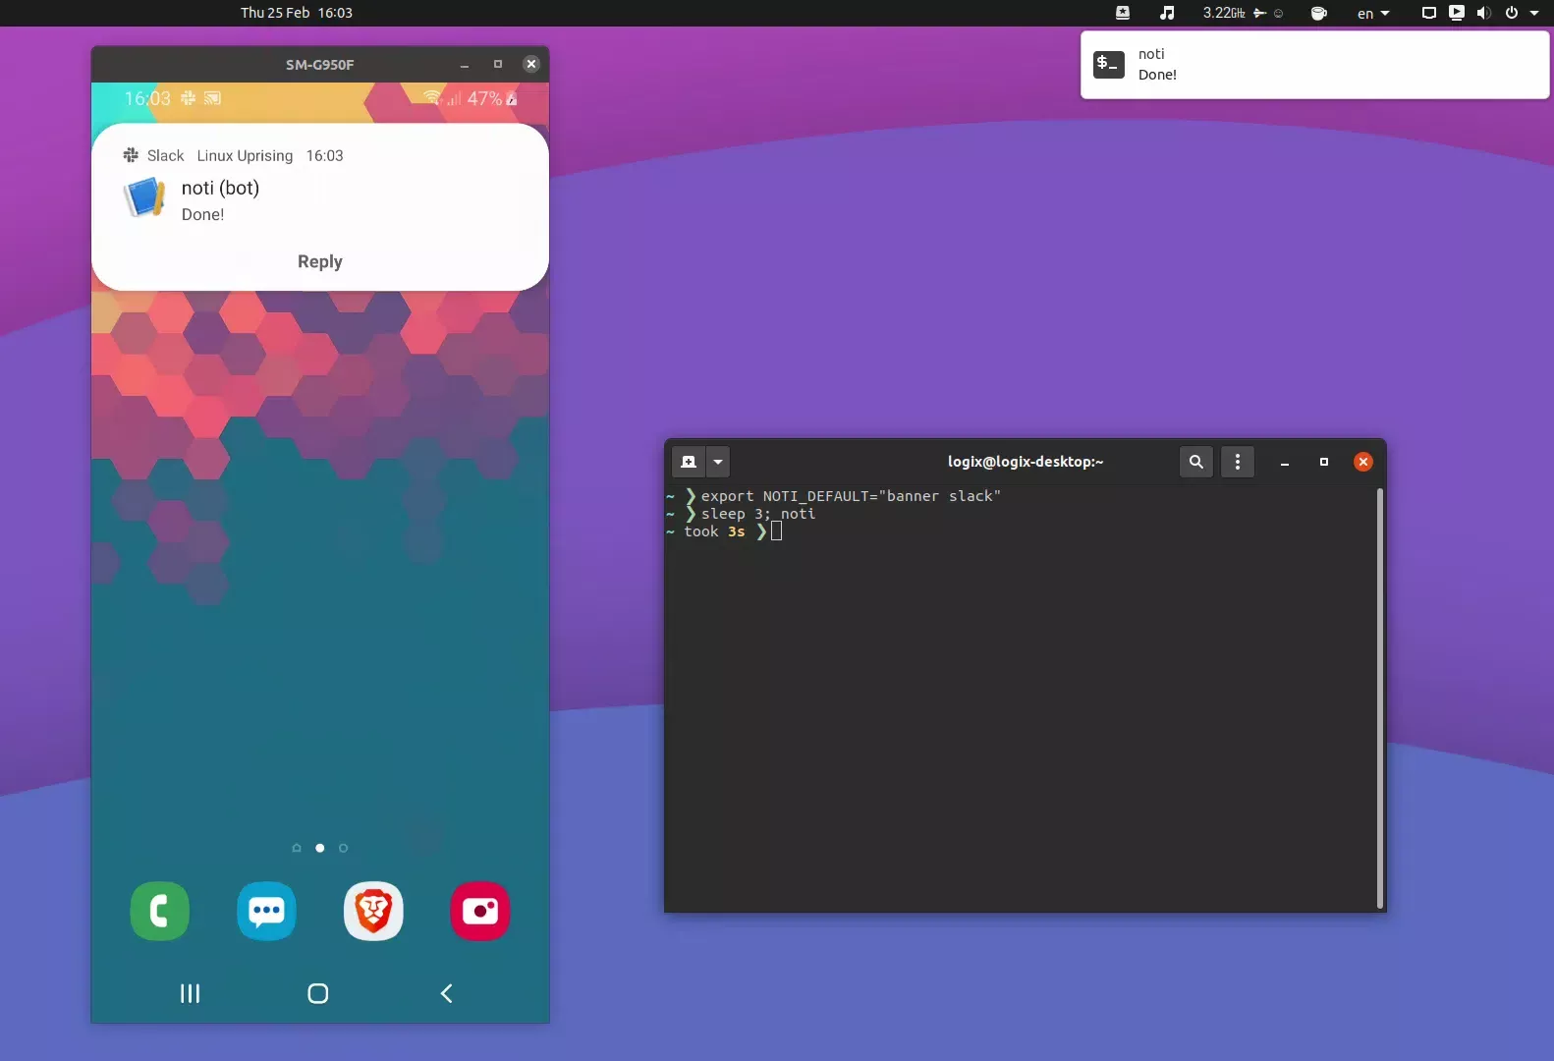Screen dimensions: 1554x1061
Task: Open the terminal three-dots menu
Action: coord(1237,462)
